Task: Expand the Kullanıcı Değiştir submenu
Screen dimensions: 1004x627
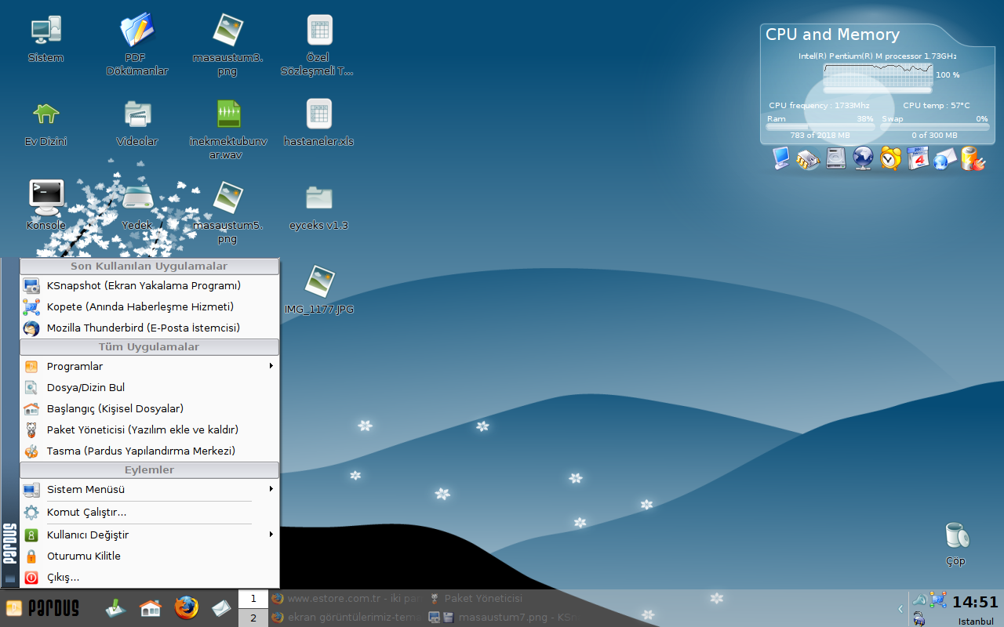Action: tap(150, 535)
